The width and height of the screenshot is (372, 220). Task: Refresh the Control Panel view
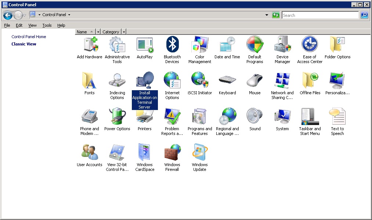coord(276,15)
